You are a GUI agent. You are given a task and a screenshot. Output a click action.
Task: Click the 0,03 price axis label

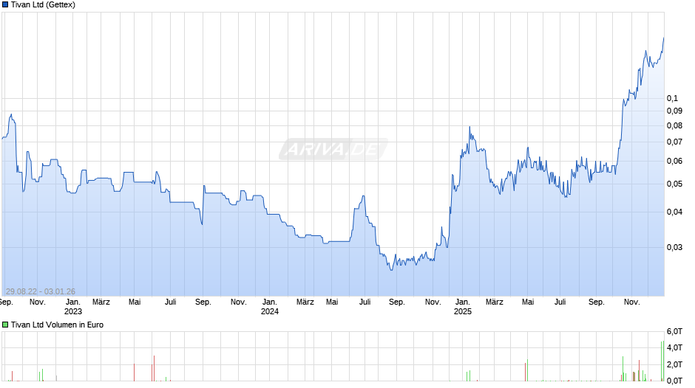click(x=674, y=247)
